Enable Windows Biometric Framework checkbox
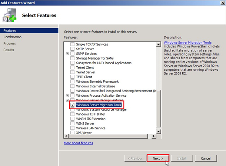Image resolution: width=226 pixels, height=166 pixels. tap(73, 82)
